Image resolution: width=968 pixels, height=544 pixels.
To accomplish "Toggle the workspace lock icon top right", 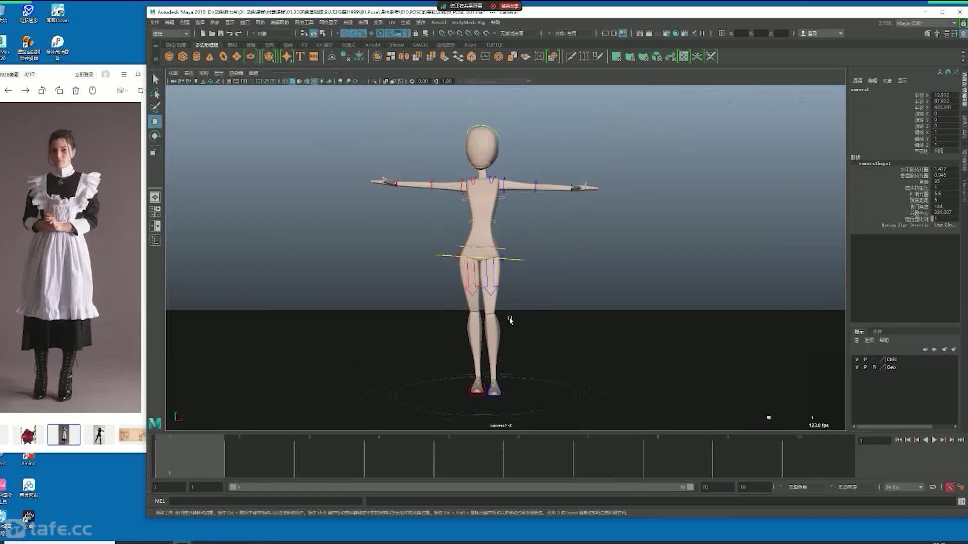I will [963, 23].
